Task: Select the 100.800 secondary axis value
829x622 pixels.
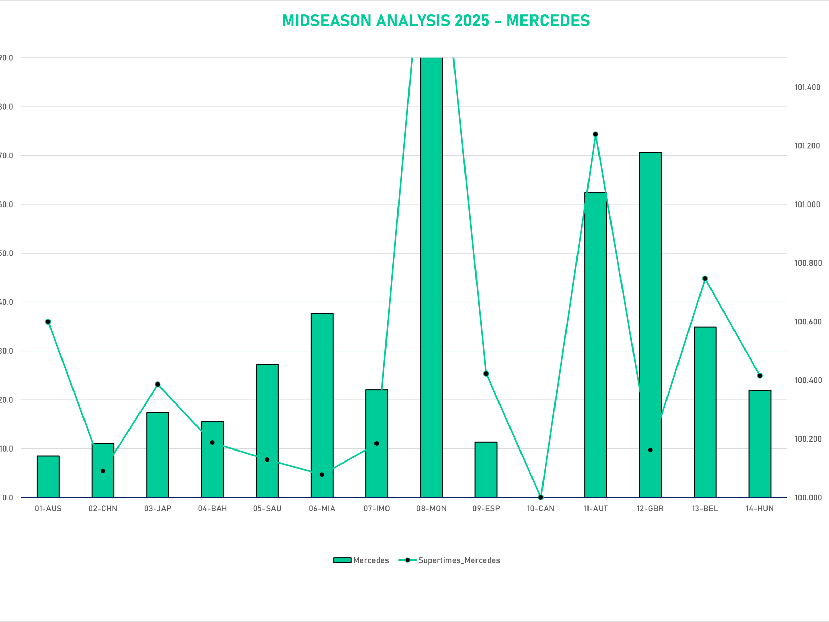Action: coord(808,263)
